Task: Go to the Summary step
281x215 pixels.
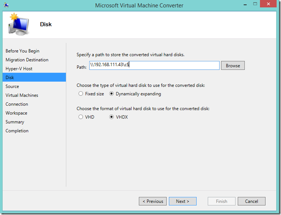Action: (x=15, y=122)
